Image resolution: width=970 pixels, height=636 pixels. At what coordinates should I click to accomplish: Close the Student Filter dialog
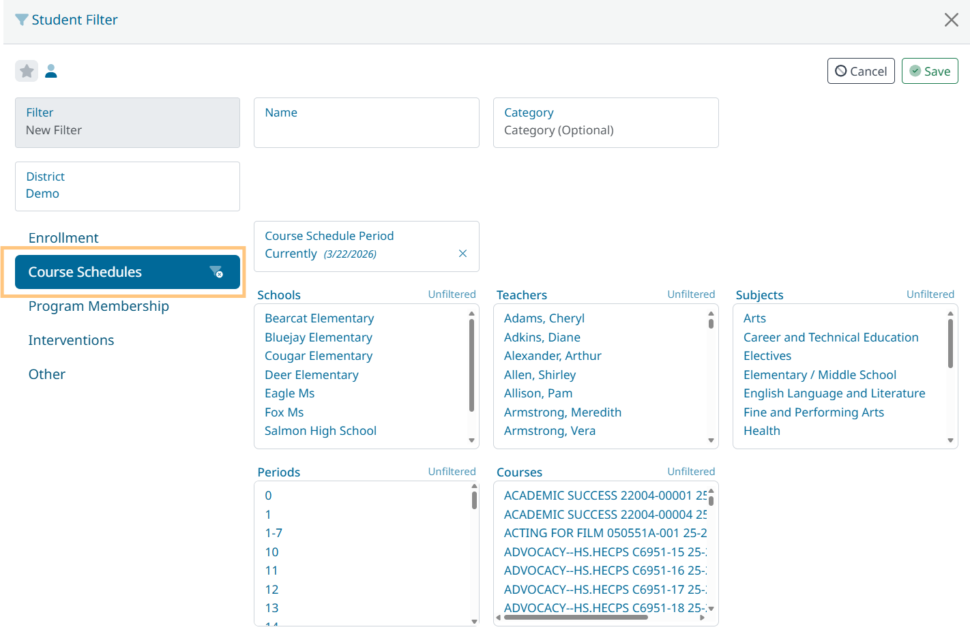[x=951, y=20]
